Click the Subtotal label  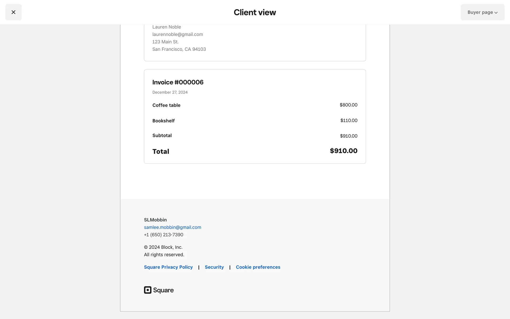coord(162,136)
